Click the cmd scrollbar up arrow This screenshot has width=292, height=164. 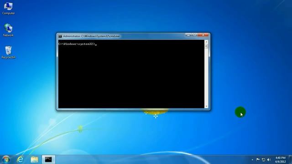[x=206, y=41]
